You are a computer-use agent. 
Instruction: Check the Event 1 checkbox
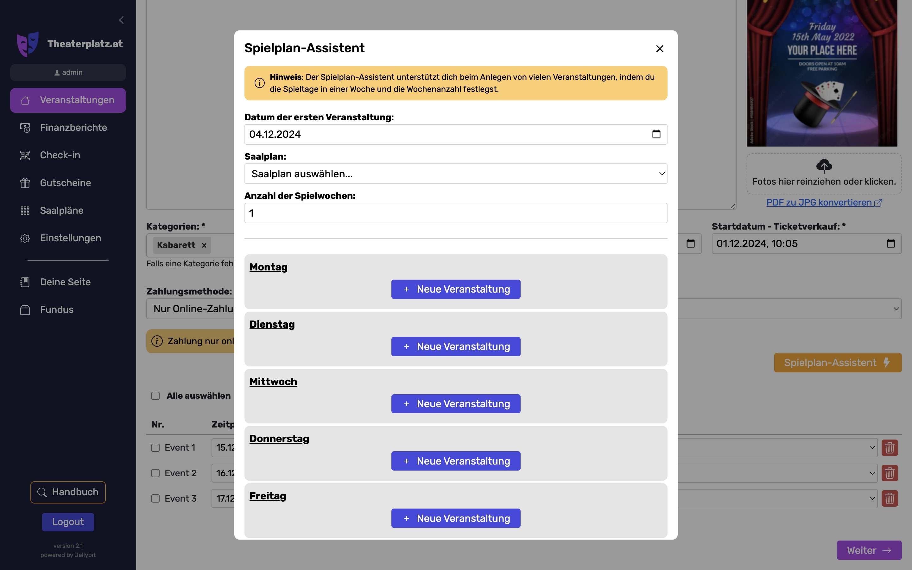[x=156, y=447]
